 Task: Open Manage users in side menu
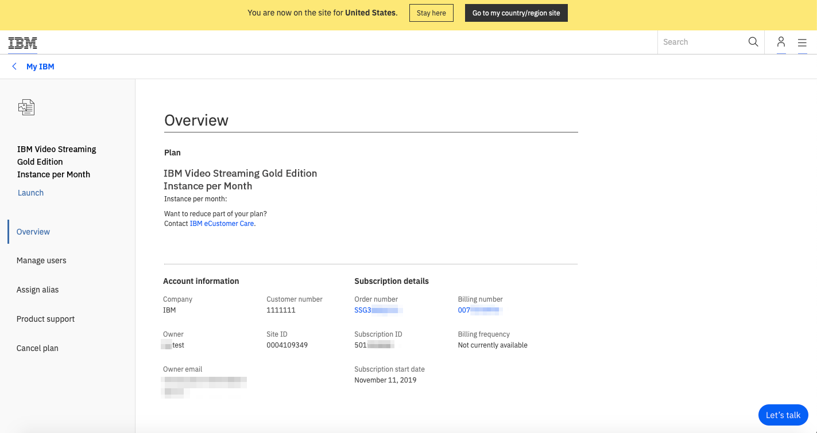pos(41,260)
